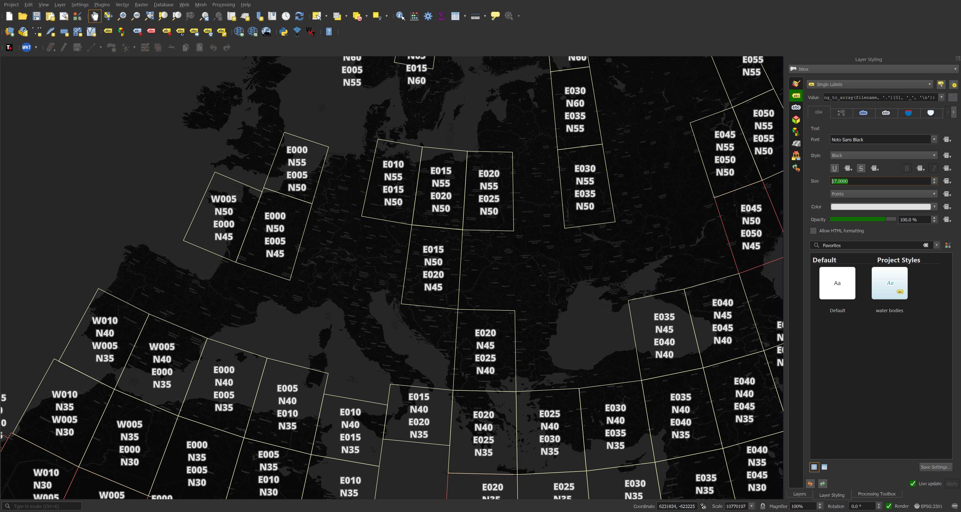Toggle strikethrough text style
This screenshot has width=961, height=512.
click(861, 168)
